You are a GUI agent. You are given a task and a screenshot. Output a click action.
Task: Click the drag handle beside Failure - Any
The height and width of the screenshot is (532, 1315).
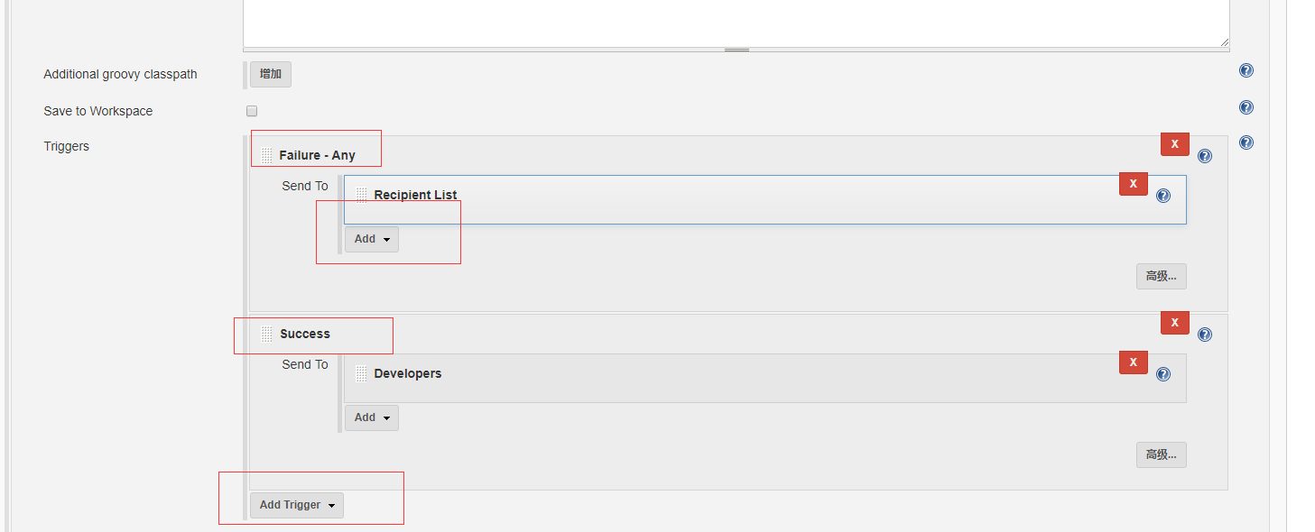[x=266, y=155]
